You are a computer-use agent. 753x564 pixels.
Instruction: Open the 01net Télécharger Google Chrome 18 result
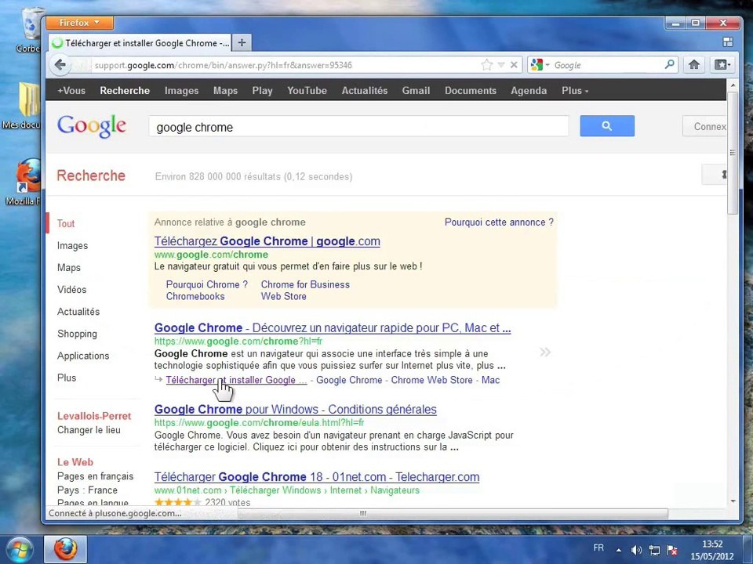[x=317, y=477]
